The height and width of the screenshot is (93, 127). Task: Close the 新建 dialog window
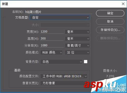(x=123, y=4)
